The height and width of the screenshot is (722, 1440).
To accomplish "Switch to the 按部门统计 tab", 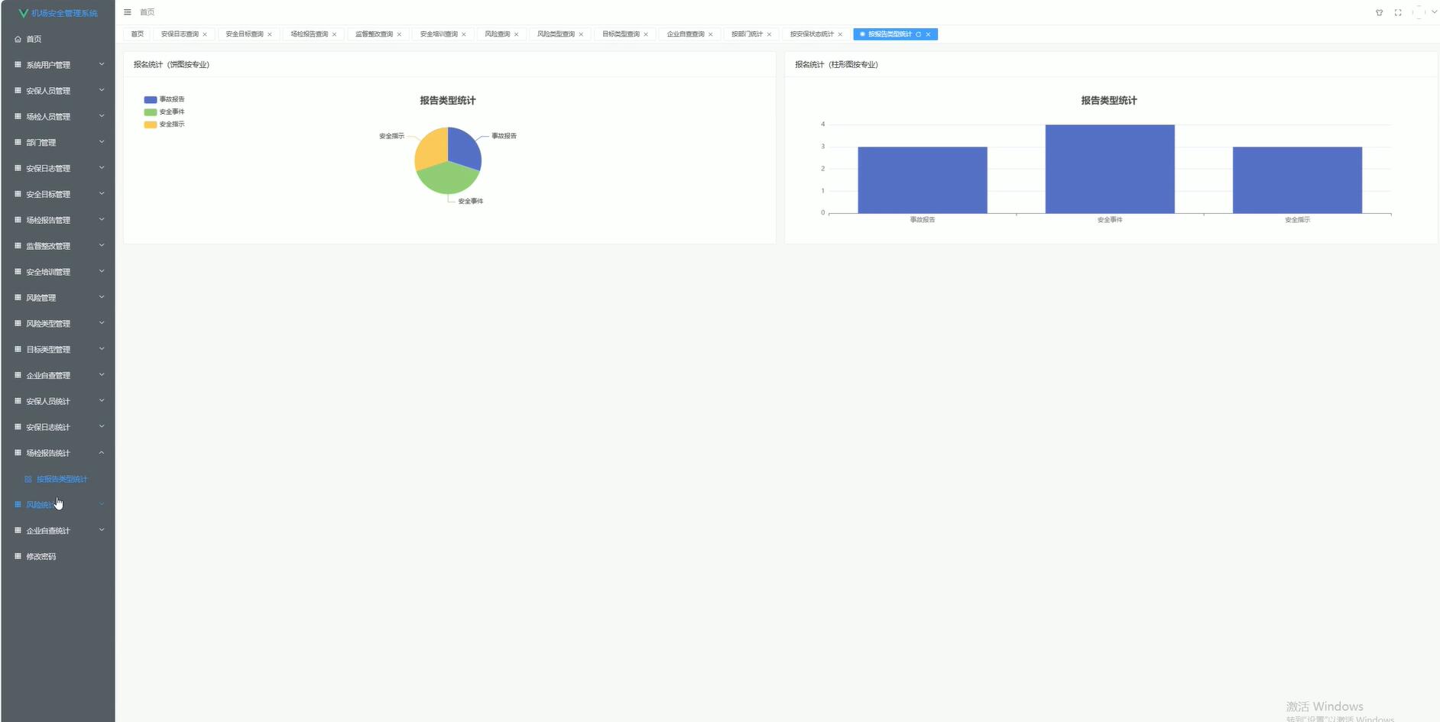I will [x=746, y=34].
